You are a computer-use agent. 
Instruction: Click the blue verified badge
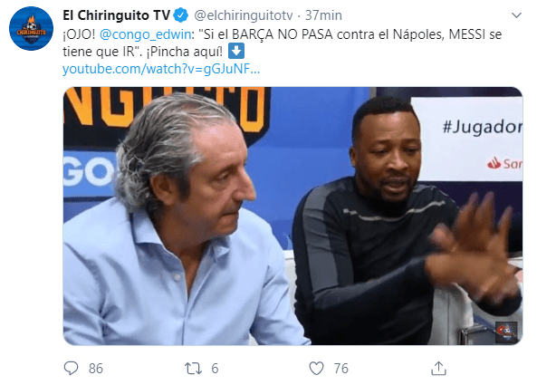tap(181, 15)
